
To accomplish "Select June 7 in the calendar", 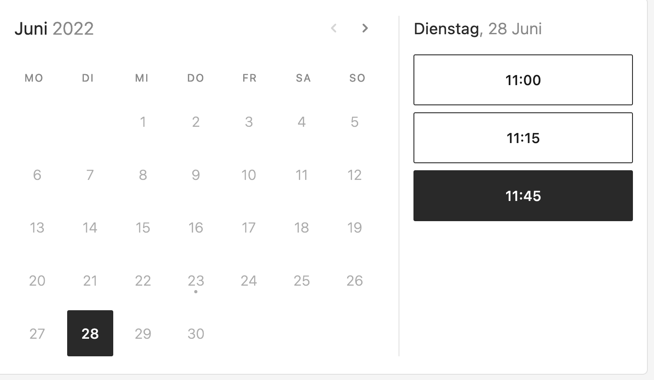I will (x=90, y=175).
